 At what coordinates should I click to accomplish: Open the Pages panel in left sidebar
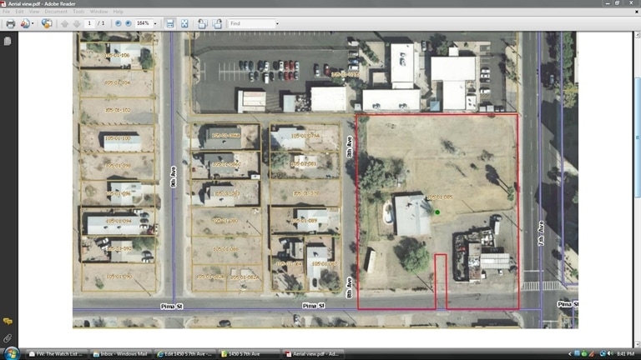click(x=8, y=41)
